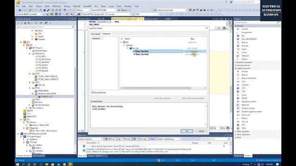
Task: Select the Negated contact element in Toolbox
Action: 249,101
